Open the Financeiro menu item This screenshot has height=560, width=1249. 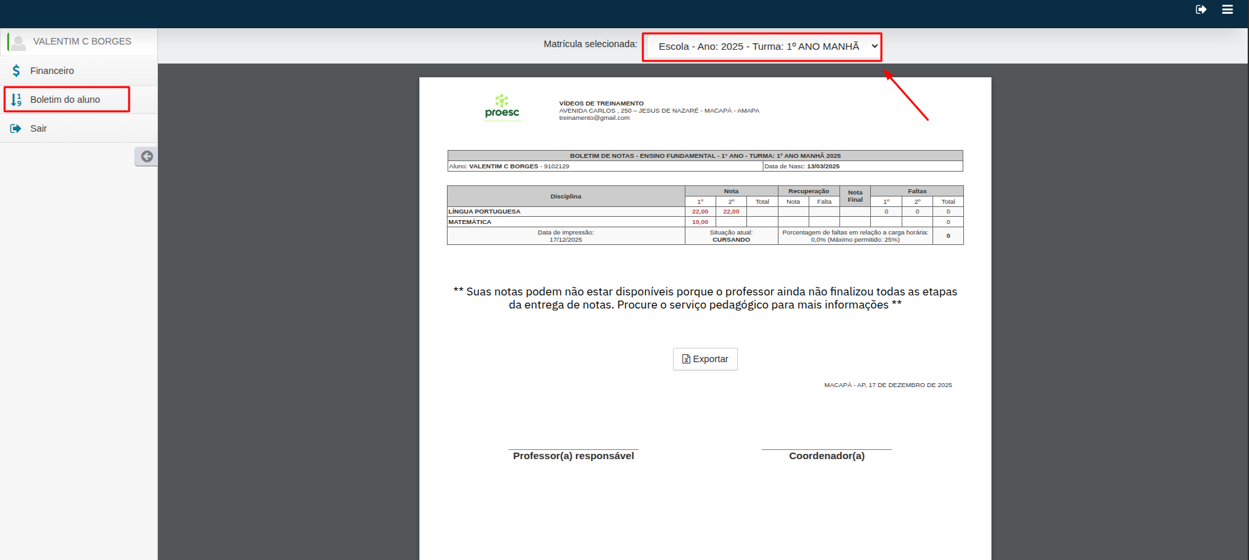52,71
